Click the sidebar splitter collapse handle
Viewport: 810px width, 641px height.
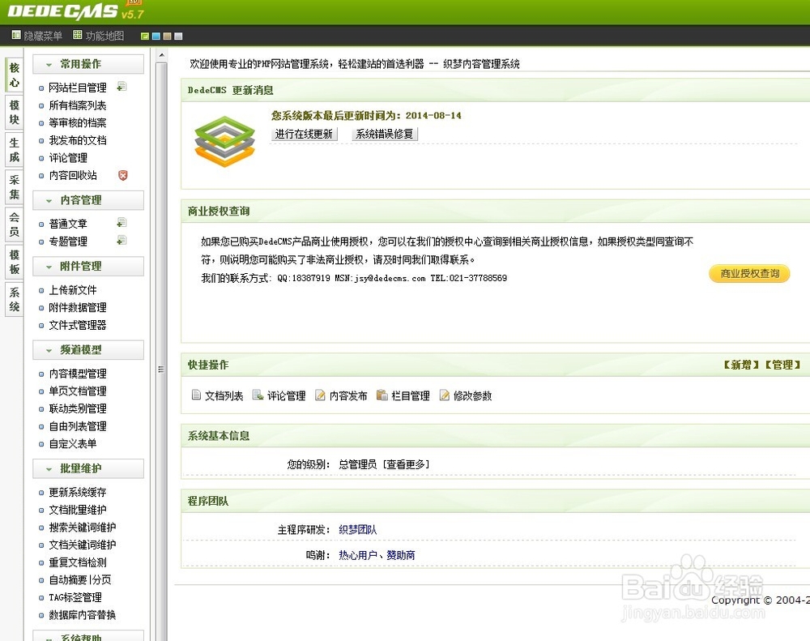pyautogui.click(x=160, y=369)
